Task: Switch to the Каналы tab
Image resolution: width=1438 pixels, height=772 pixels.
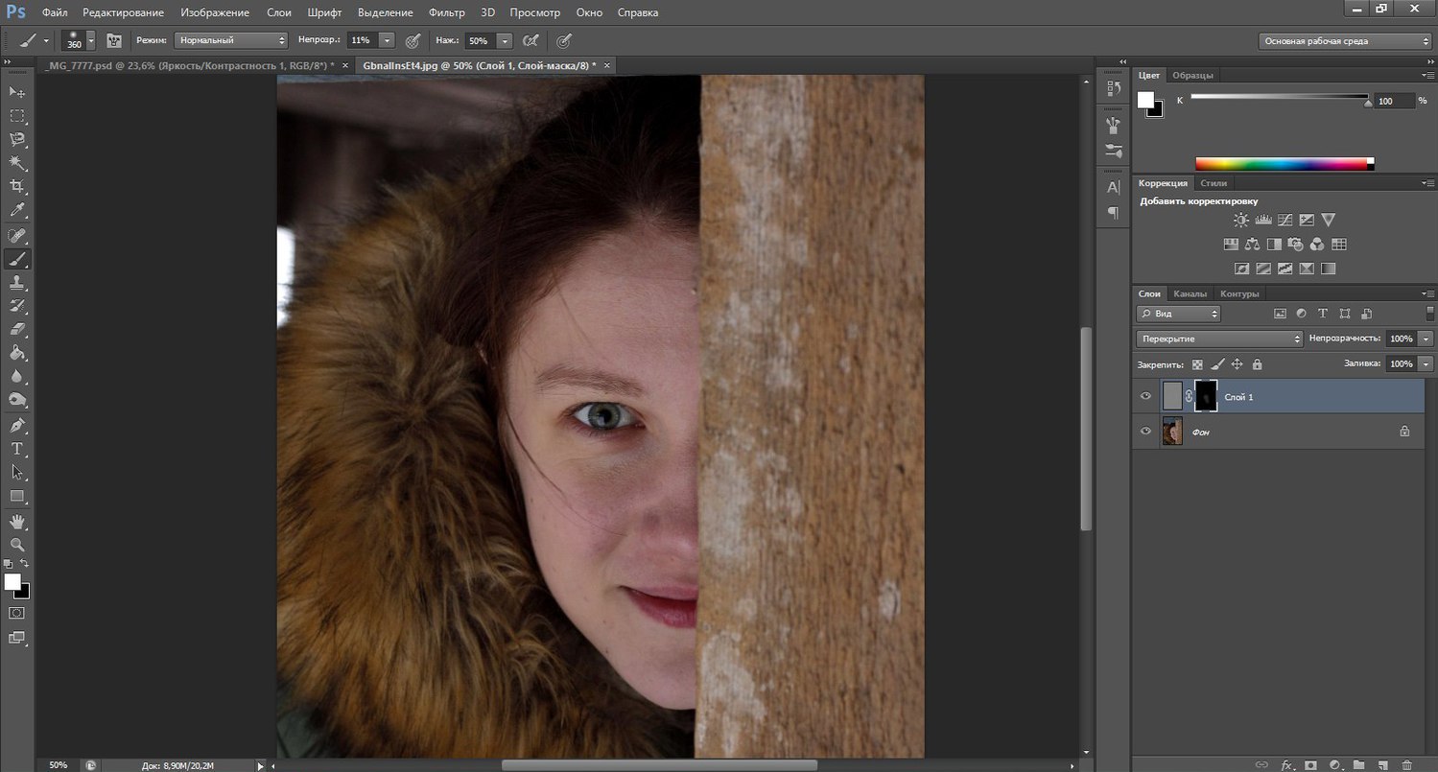Action: [x=1190, y=293]
